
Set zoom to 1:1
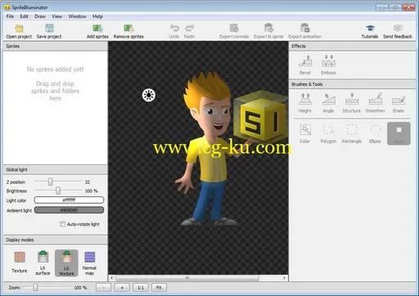pyautogui.click(x=141, y=288)
